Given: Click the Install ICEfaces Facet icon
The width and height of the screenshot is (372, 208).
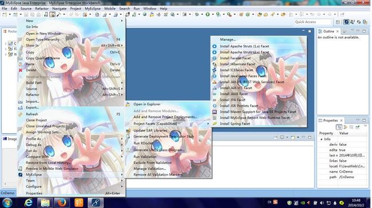Looking at the screenshot, I should [215, 70].
